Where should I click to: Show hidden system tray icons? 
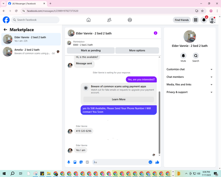(186, 173)
